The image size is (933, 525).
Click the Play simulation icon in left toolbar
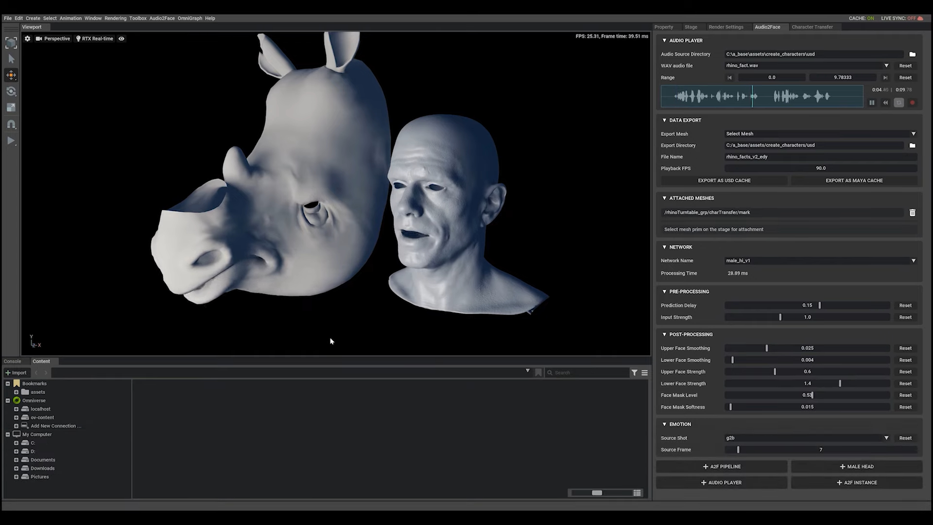tap(11, 141)
